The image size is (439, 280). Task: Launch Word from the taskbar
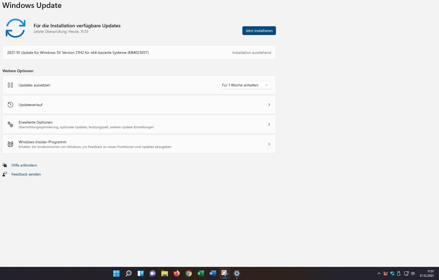point(213,273)
